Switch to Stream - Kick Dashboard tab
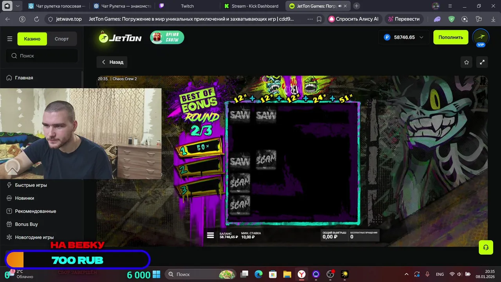Image resolution: width=501 pixels, height=282 pixels. coord(251,6)
